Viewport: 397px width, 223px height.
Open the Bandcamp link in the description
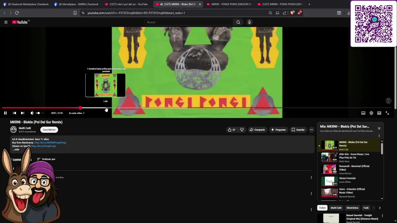pyautogui.click(x=50, y=143)
